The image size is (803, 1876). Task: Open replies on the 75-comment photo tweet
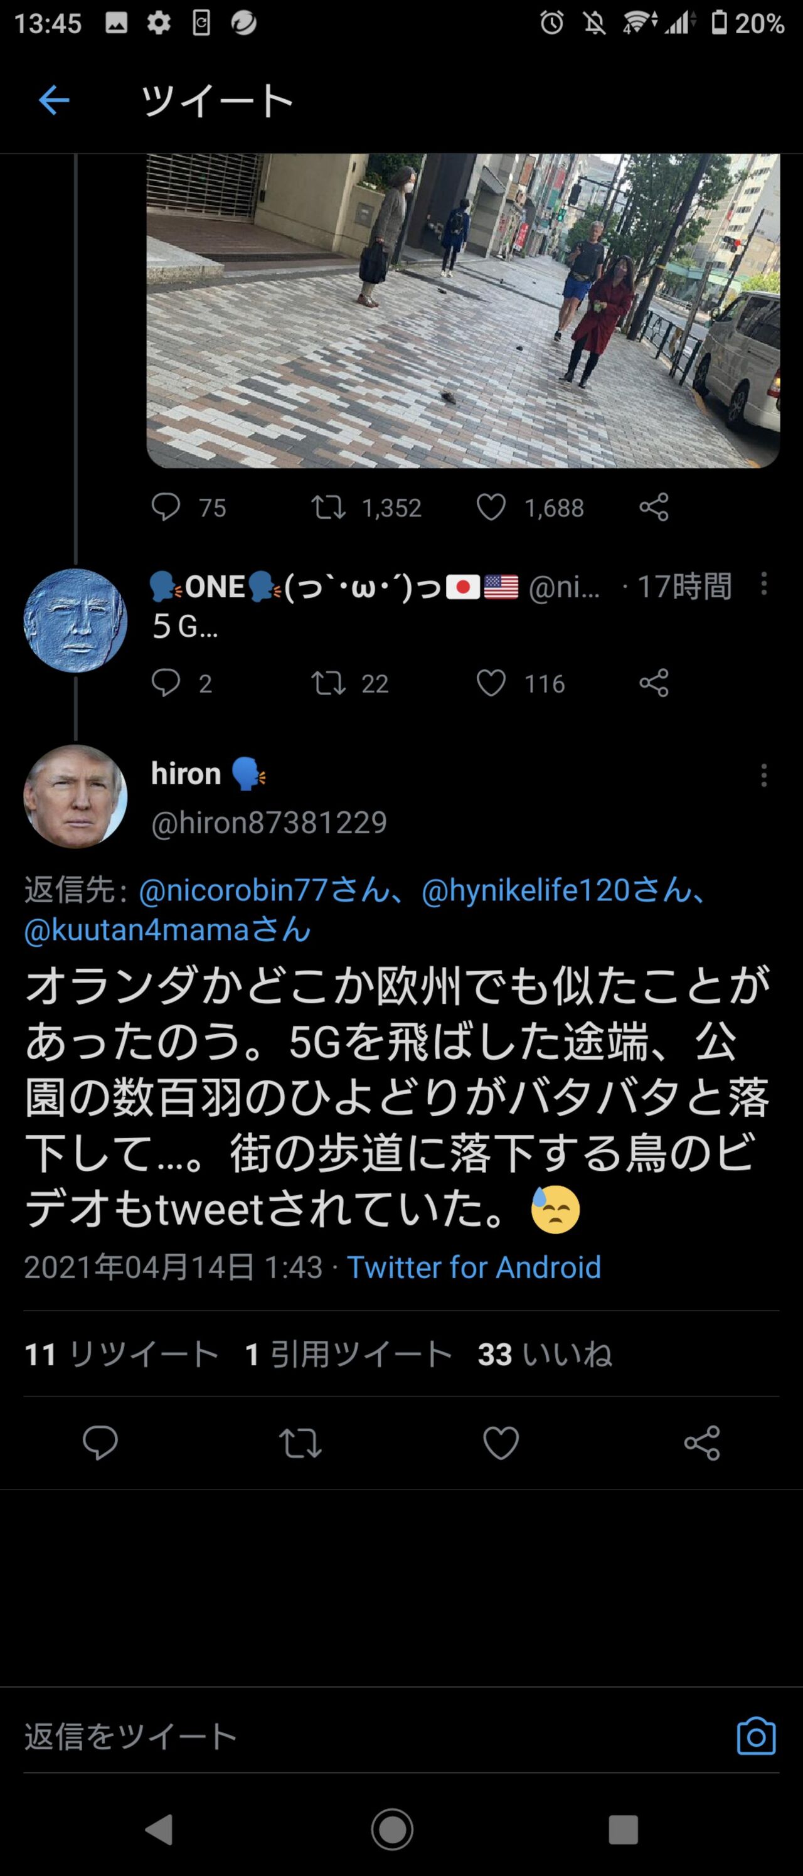pos(166,507)
